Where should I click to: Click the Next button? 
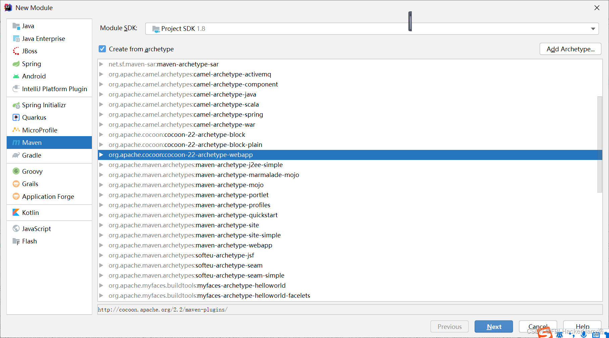tap(494, 327)
